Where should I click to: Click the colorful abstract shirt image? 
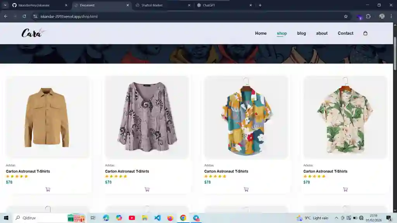click(x=246, y=117)
